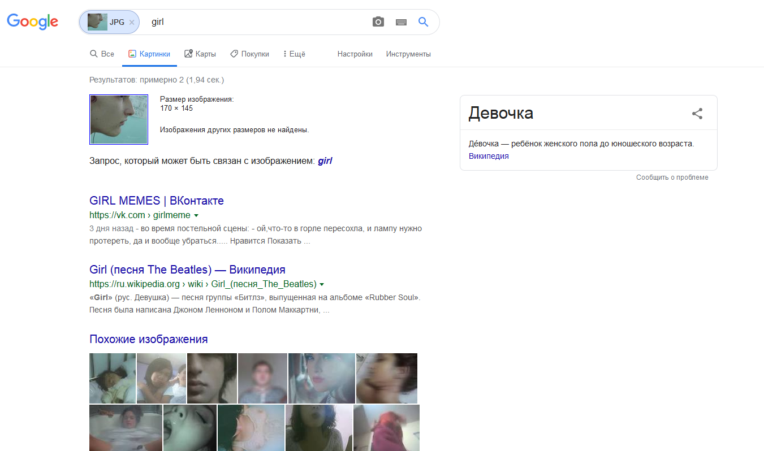Remove the JPG image chip from search
Screen dimensions: 764x451
[x=132, y=23]
